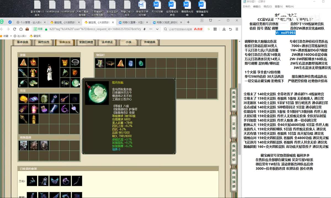Inspect the silver necklace in equipment panel

point(75,63)
